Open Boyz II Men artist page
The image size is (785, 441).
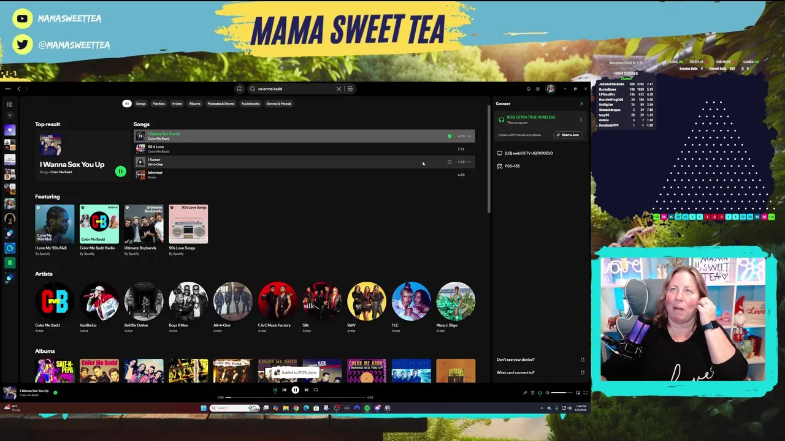(x=188, y=307)
